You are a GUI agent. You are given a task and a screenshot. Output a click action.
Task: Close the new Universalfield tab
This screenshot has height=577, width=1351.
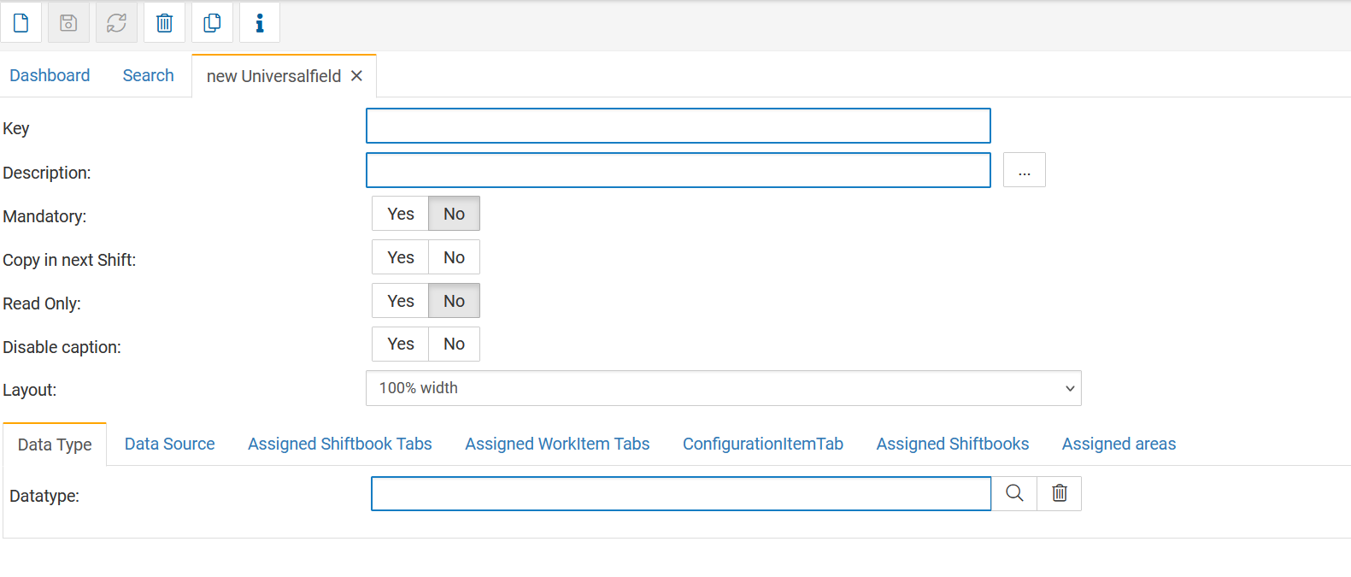click(356, 76)
